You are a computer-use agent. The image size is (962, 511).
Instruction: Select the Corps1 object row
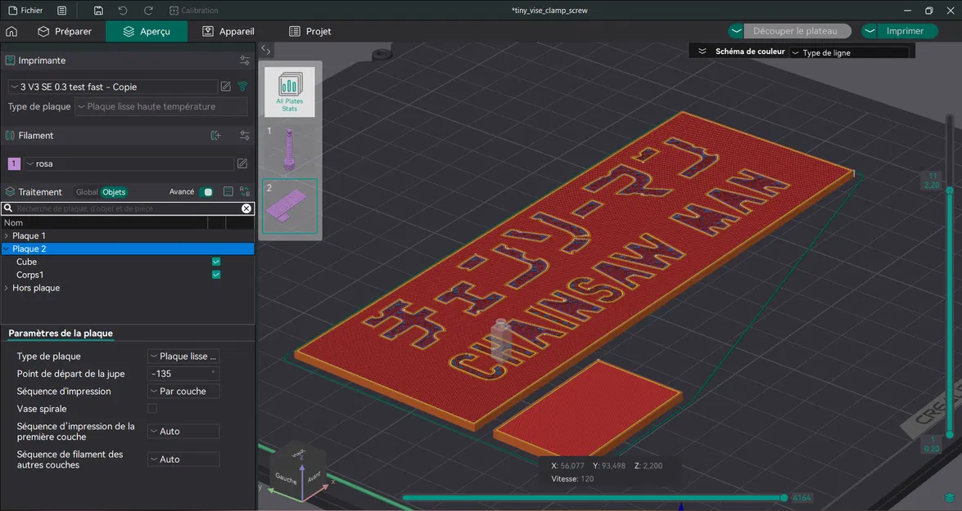pyautogui.click(x=128, y=275)
